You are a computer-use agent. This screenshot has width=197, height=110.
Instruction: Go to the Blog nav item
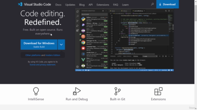pos(82,5)
